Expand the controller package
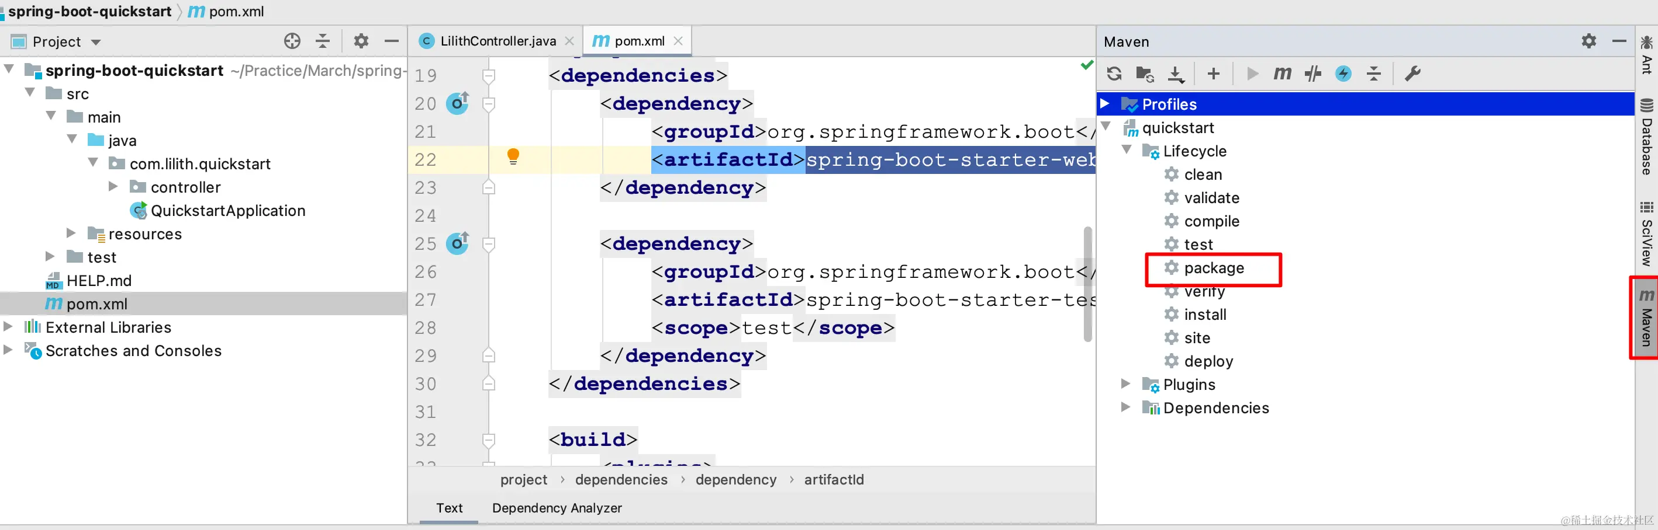This screenshot has height=530, width=1658. [114, 186]
